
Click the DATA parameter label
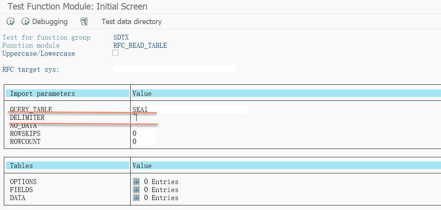coord(18,198)
